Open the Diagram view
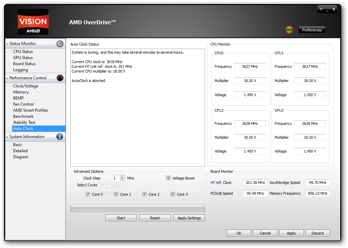The image size is (348, 248). pos(21,157)
